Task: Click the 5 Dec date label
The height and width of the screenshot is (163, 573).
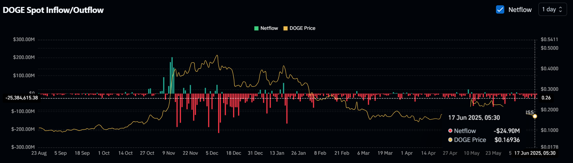Action: 212,153
